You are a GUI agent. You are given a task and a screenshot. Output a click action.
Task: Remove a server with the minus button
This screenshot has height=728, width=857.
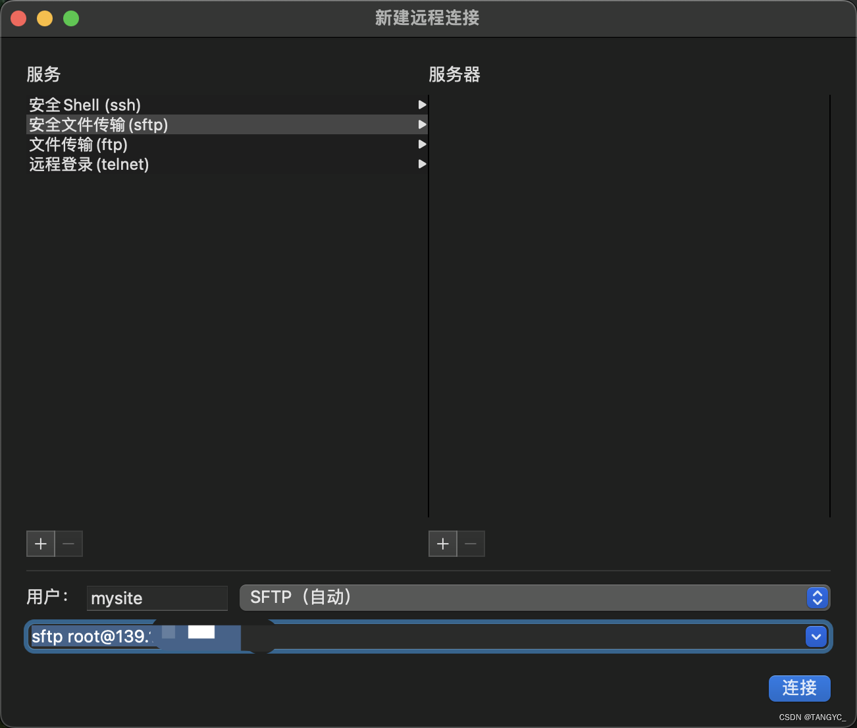pos(471,544)
